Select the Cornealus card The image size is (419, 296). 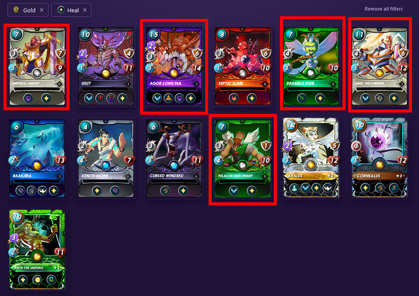pos(380,158)
